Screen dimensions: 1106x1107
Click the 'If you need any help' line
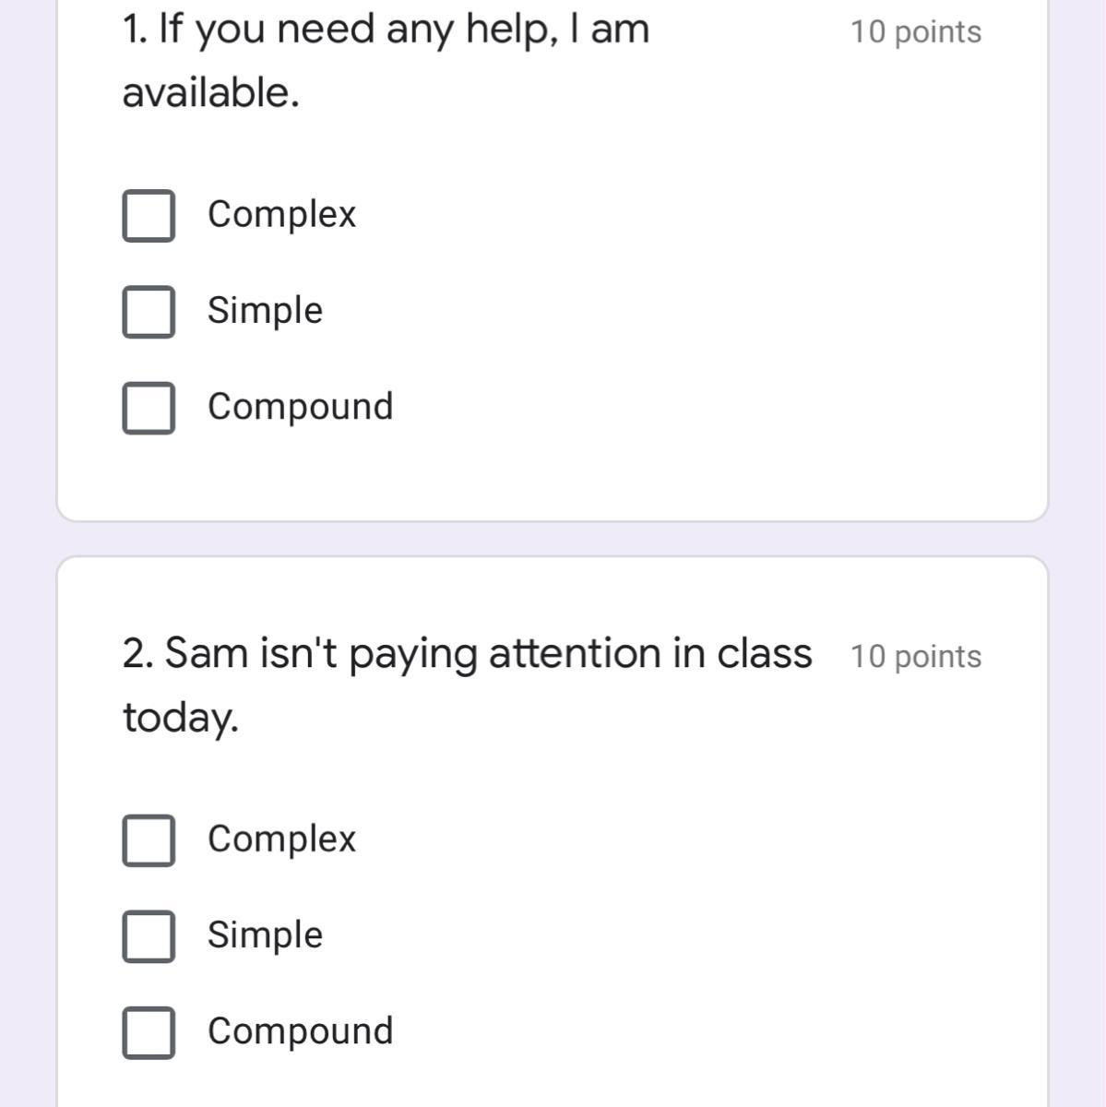(x=386, y=30)
